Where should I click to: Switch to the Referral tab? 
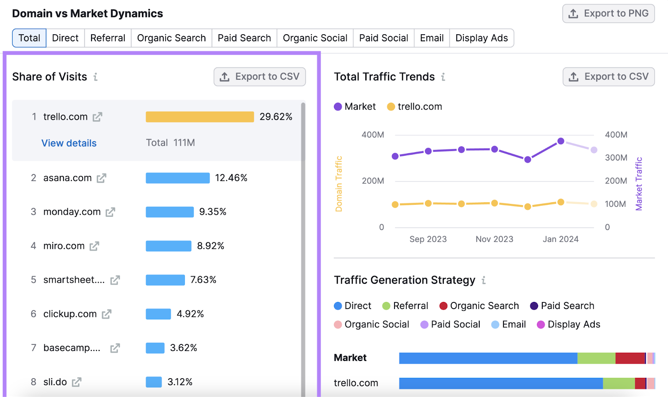click(108, 38)
